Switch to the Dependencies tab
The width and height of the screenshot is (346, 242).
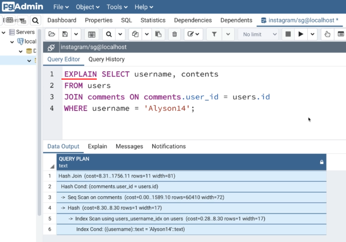click(x=193, y=20)
